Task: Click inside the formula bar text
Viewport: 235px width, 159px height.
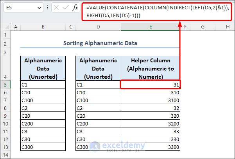Action: click(157, 12)
